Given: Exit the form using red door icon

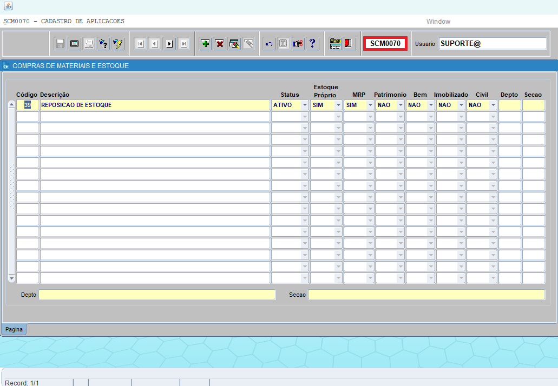Looking at the screenshot, I should pos(349,44).
